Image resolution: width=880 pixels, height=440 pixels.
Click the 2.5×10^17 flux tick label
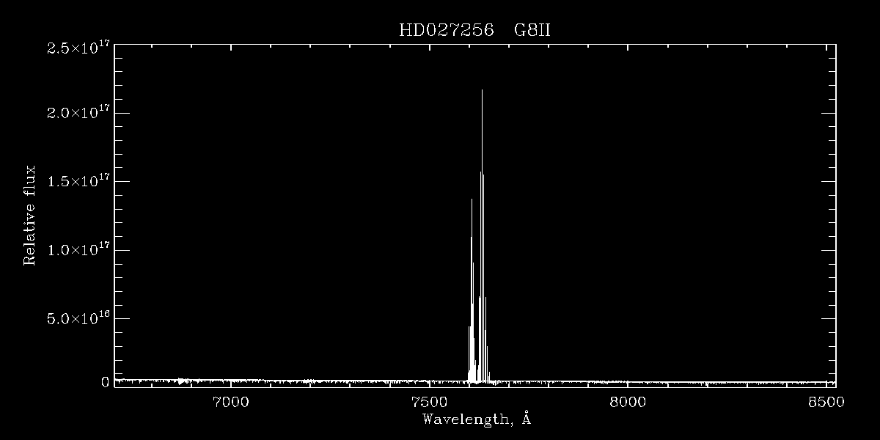[78, 47]
